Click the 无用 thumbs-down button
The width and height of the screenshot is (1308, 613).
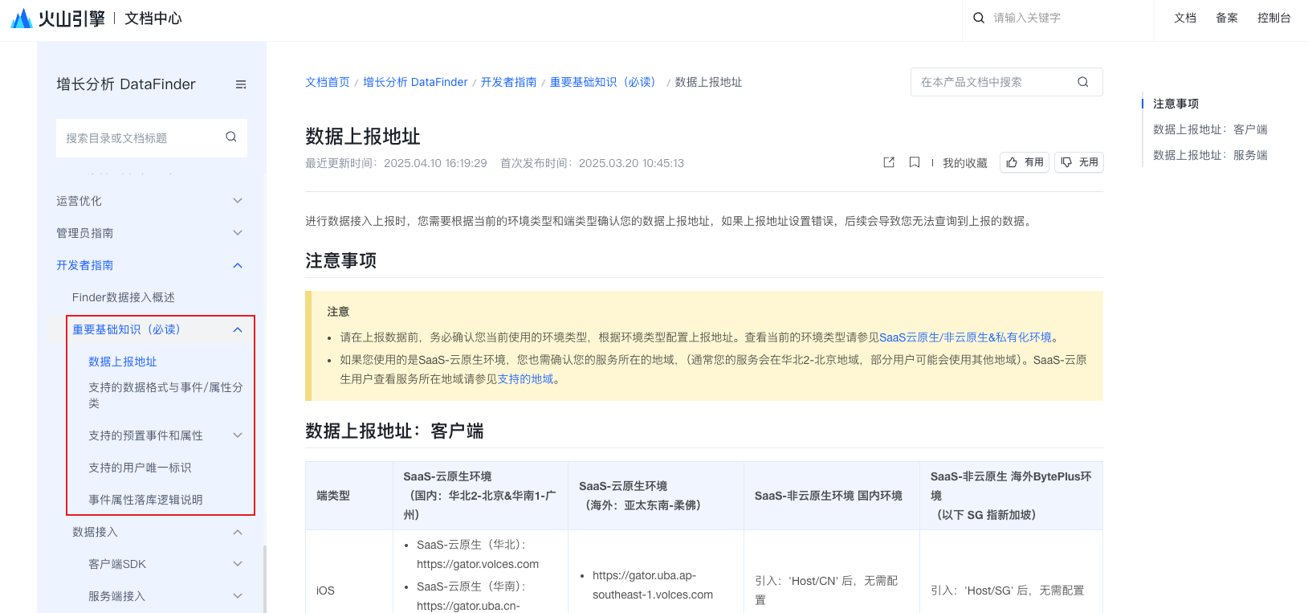1079,162
